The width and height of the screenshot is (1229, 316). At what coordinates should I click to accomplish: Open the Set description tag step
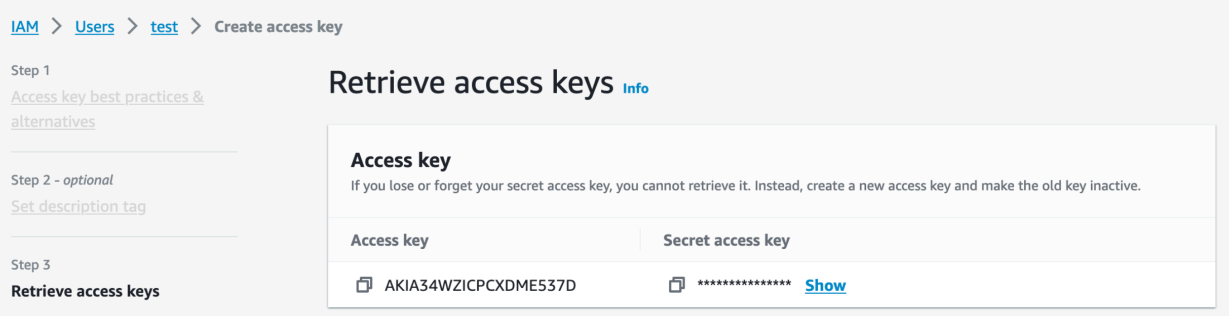tap(79, 206)
